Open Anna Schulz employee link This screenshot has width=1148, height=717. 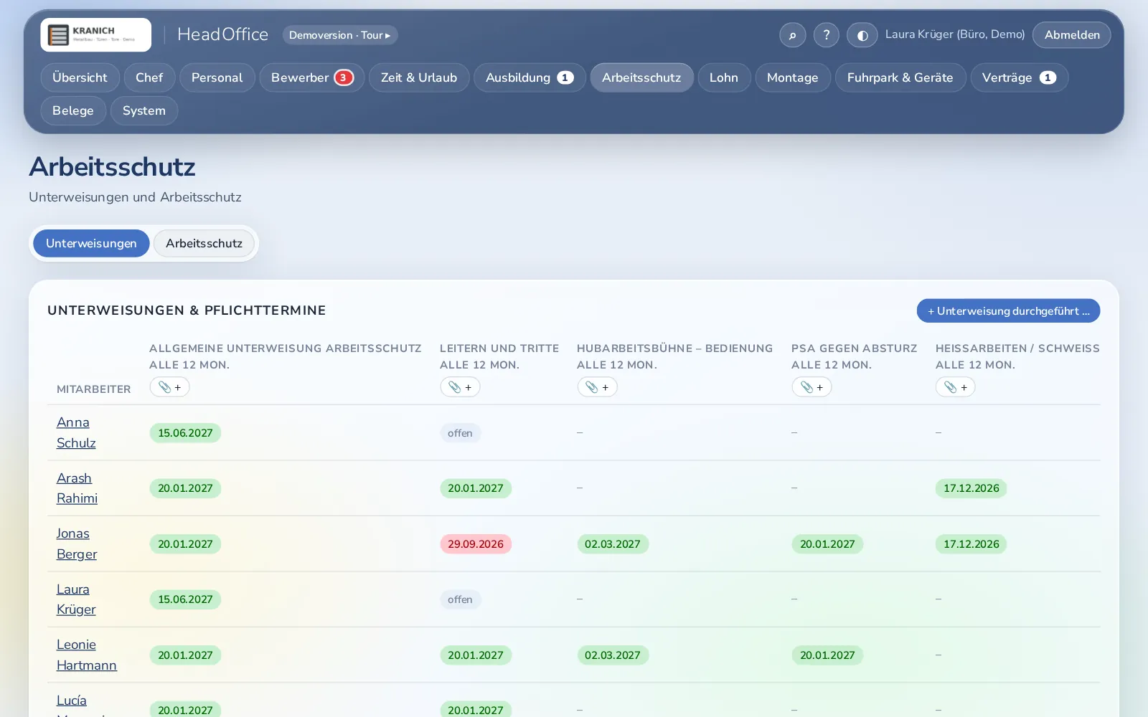click(76, 432)
